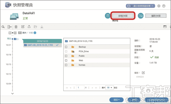Click the Web folder name

(81, 60)
